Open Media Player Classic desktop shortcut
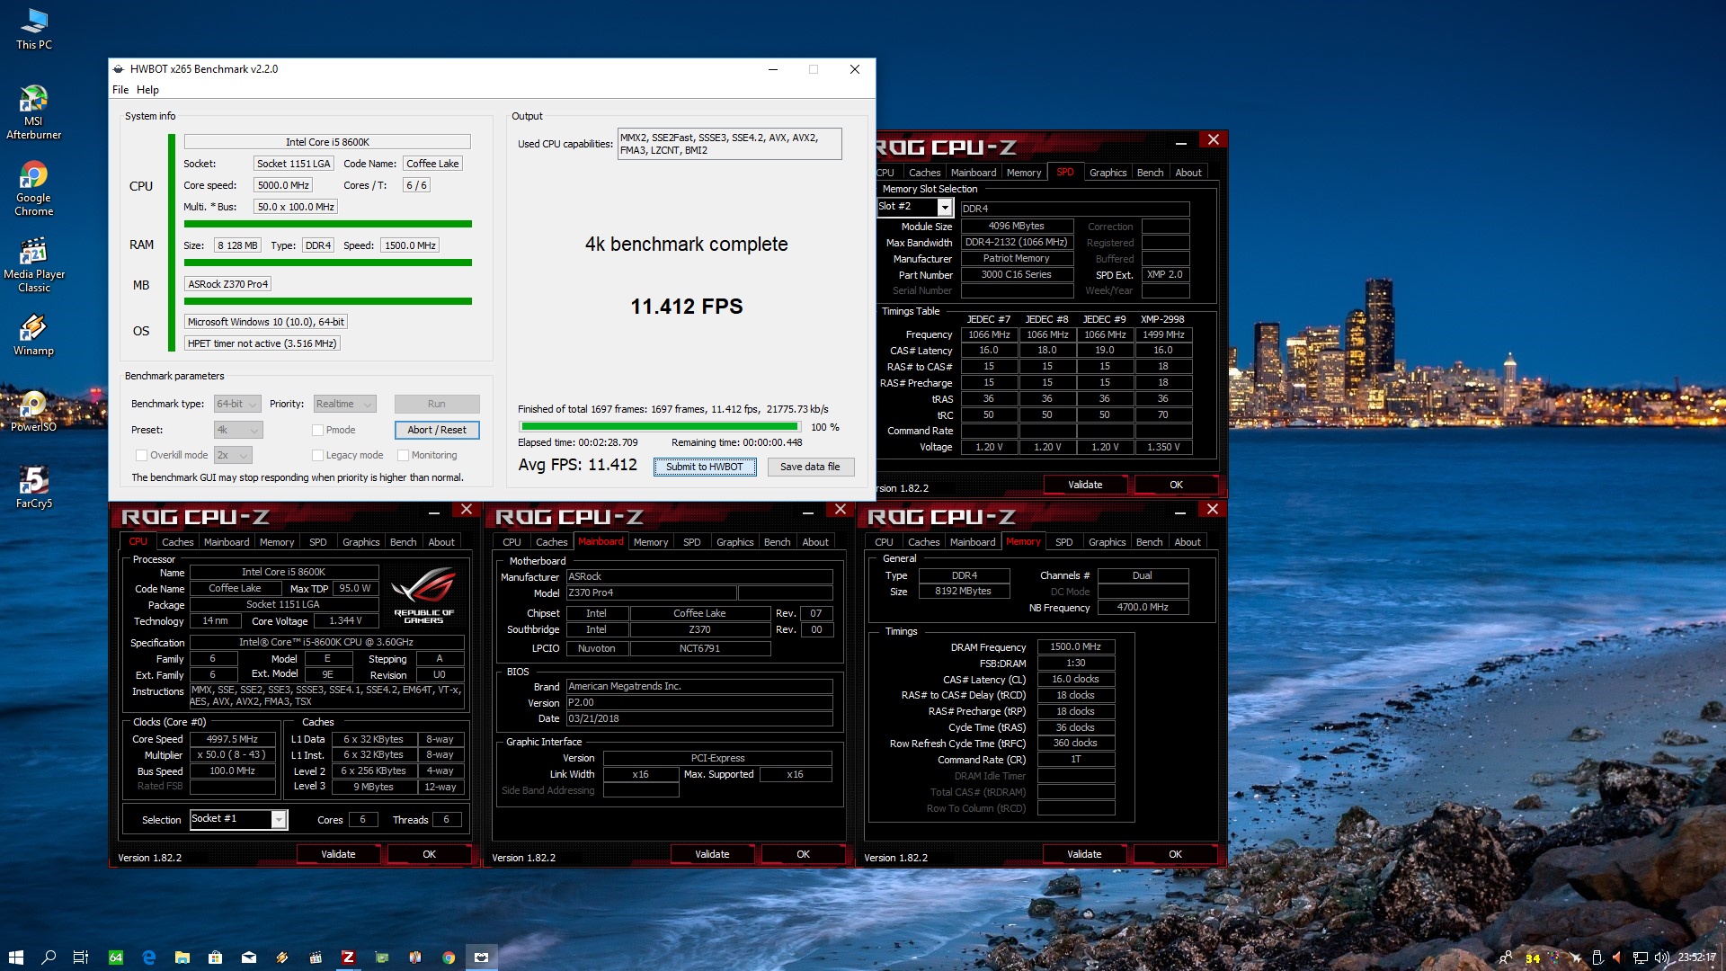The width and height of the screenshot is (1726, 971). 33,265
